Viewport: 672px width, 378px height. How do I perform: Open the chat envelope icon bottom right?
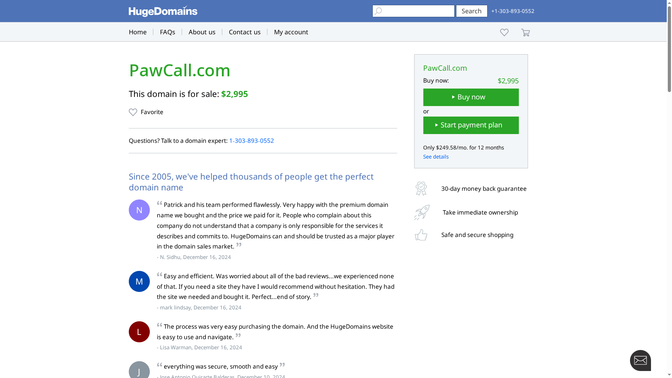pos(640,360)
